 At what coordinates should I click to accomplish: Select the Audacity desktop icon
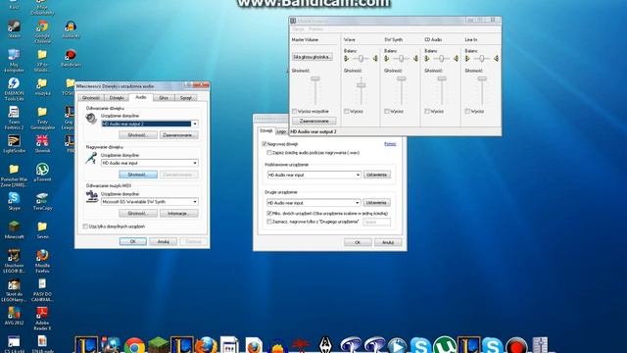tap(71, 28)
